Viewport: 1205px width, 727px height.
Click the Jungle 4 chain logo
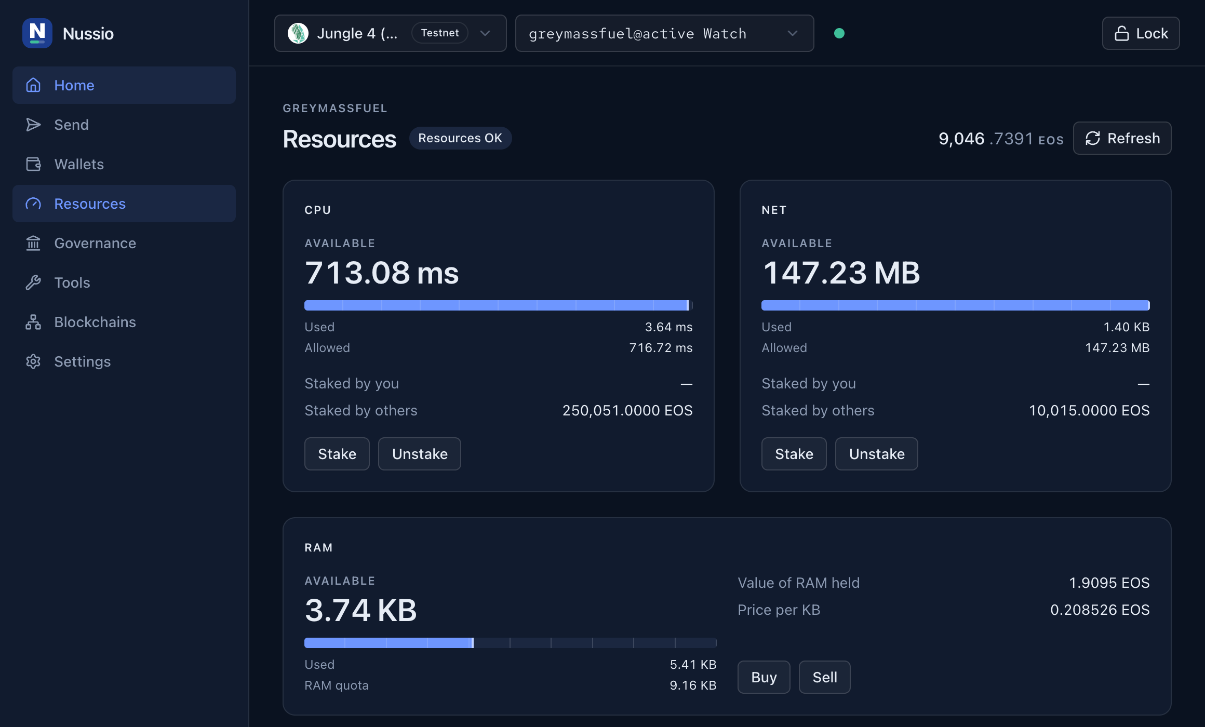298,33
